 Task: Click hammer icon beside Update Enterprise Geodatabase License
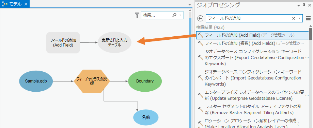pyautogui.click(x=200, y=95)
